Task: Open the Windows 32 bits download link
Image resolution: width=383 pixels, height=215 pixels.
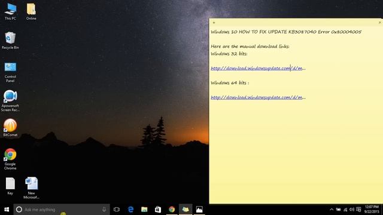Action: pyautogui.click(x=258, y=68)
